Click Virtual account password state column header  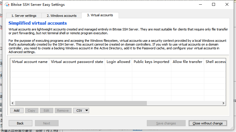[x=77, y=62]
